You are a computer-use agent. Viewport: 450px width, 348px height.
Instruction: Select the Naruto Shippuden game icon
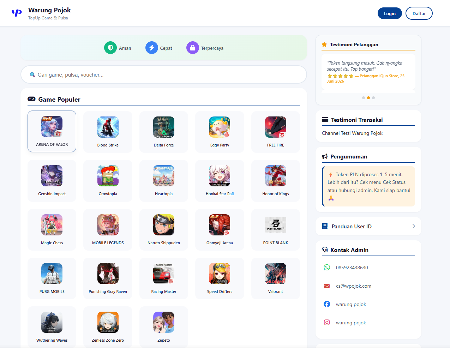pos(164,225)
